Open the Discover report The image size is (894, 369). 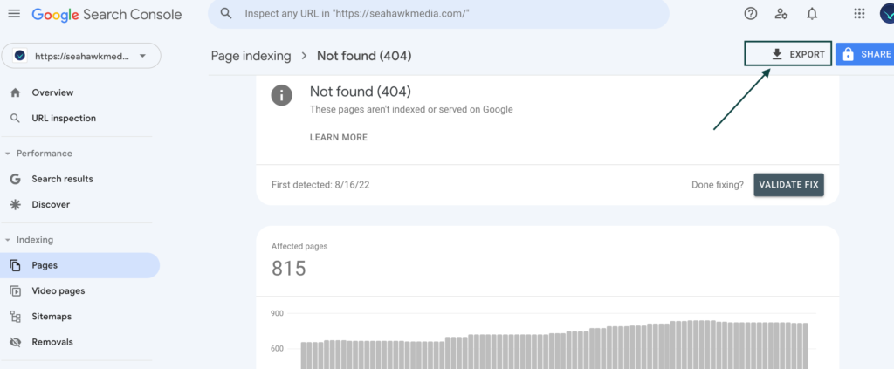(x=51, y=204)
